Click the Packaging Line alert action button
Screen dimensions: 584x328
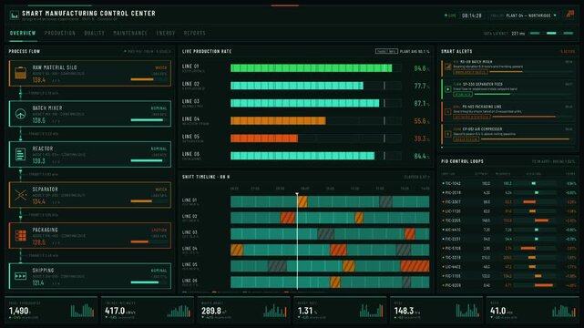point(472,117)
